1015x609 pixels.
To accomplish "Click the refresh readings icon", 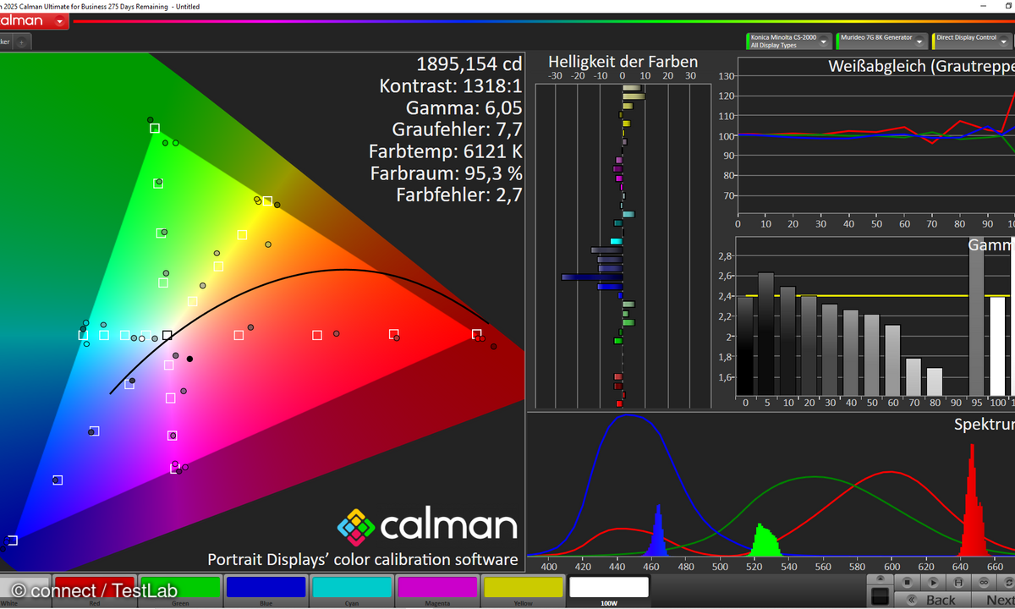I will click(x=1009, y=582).
